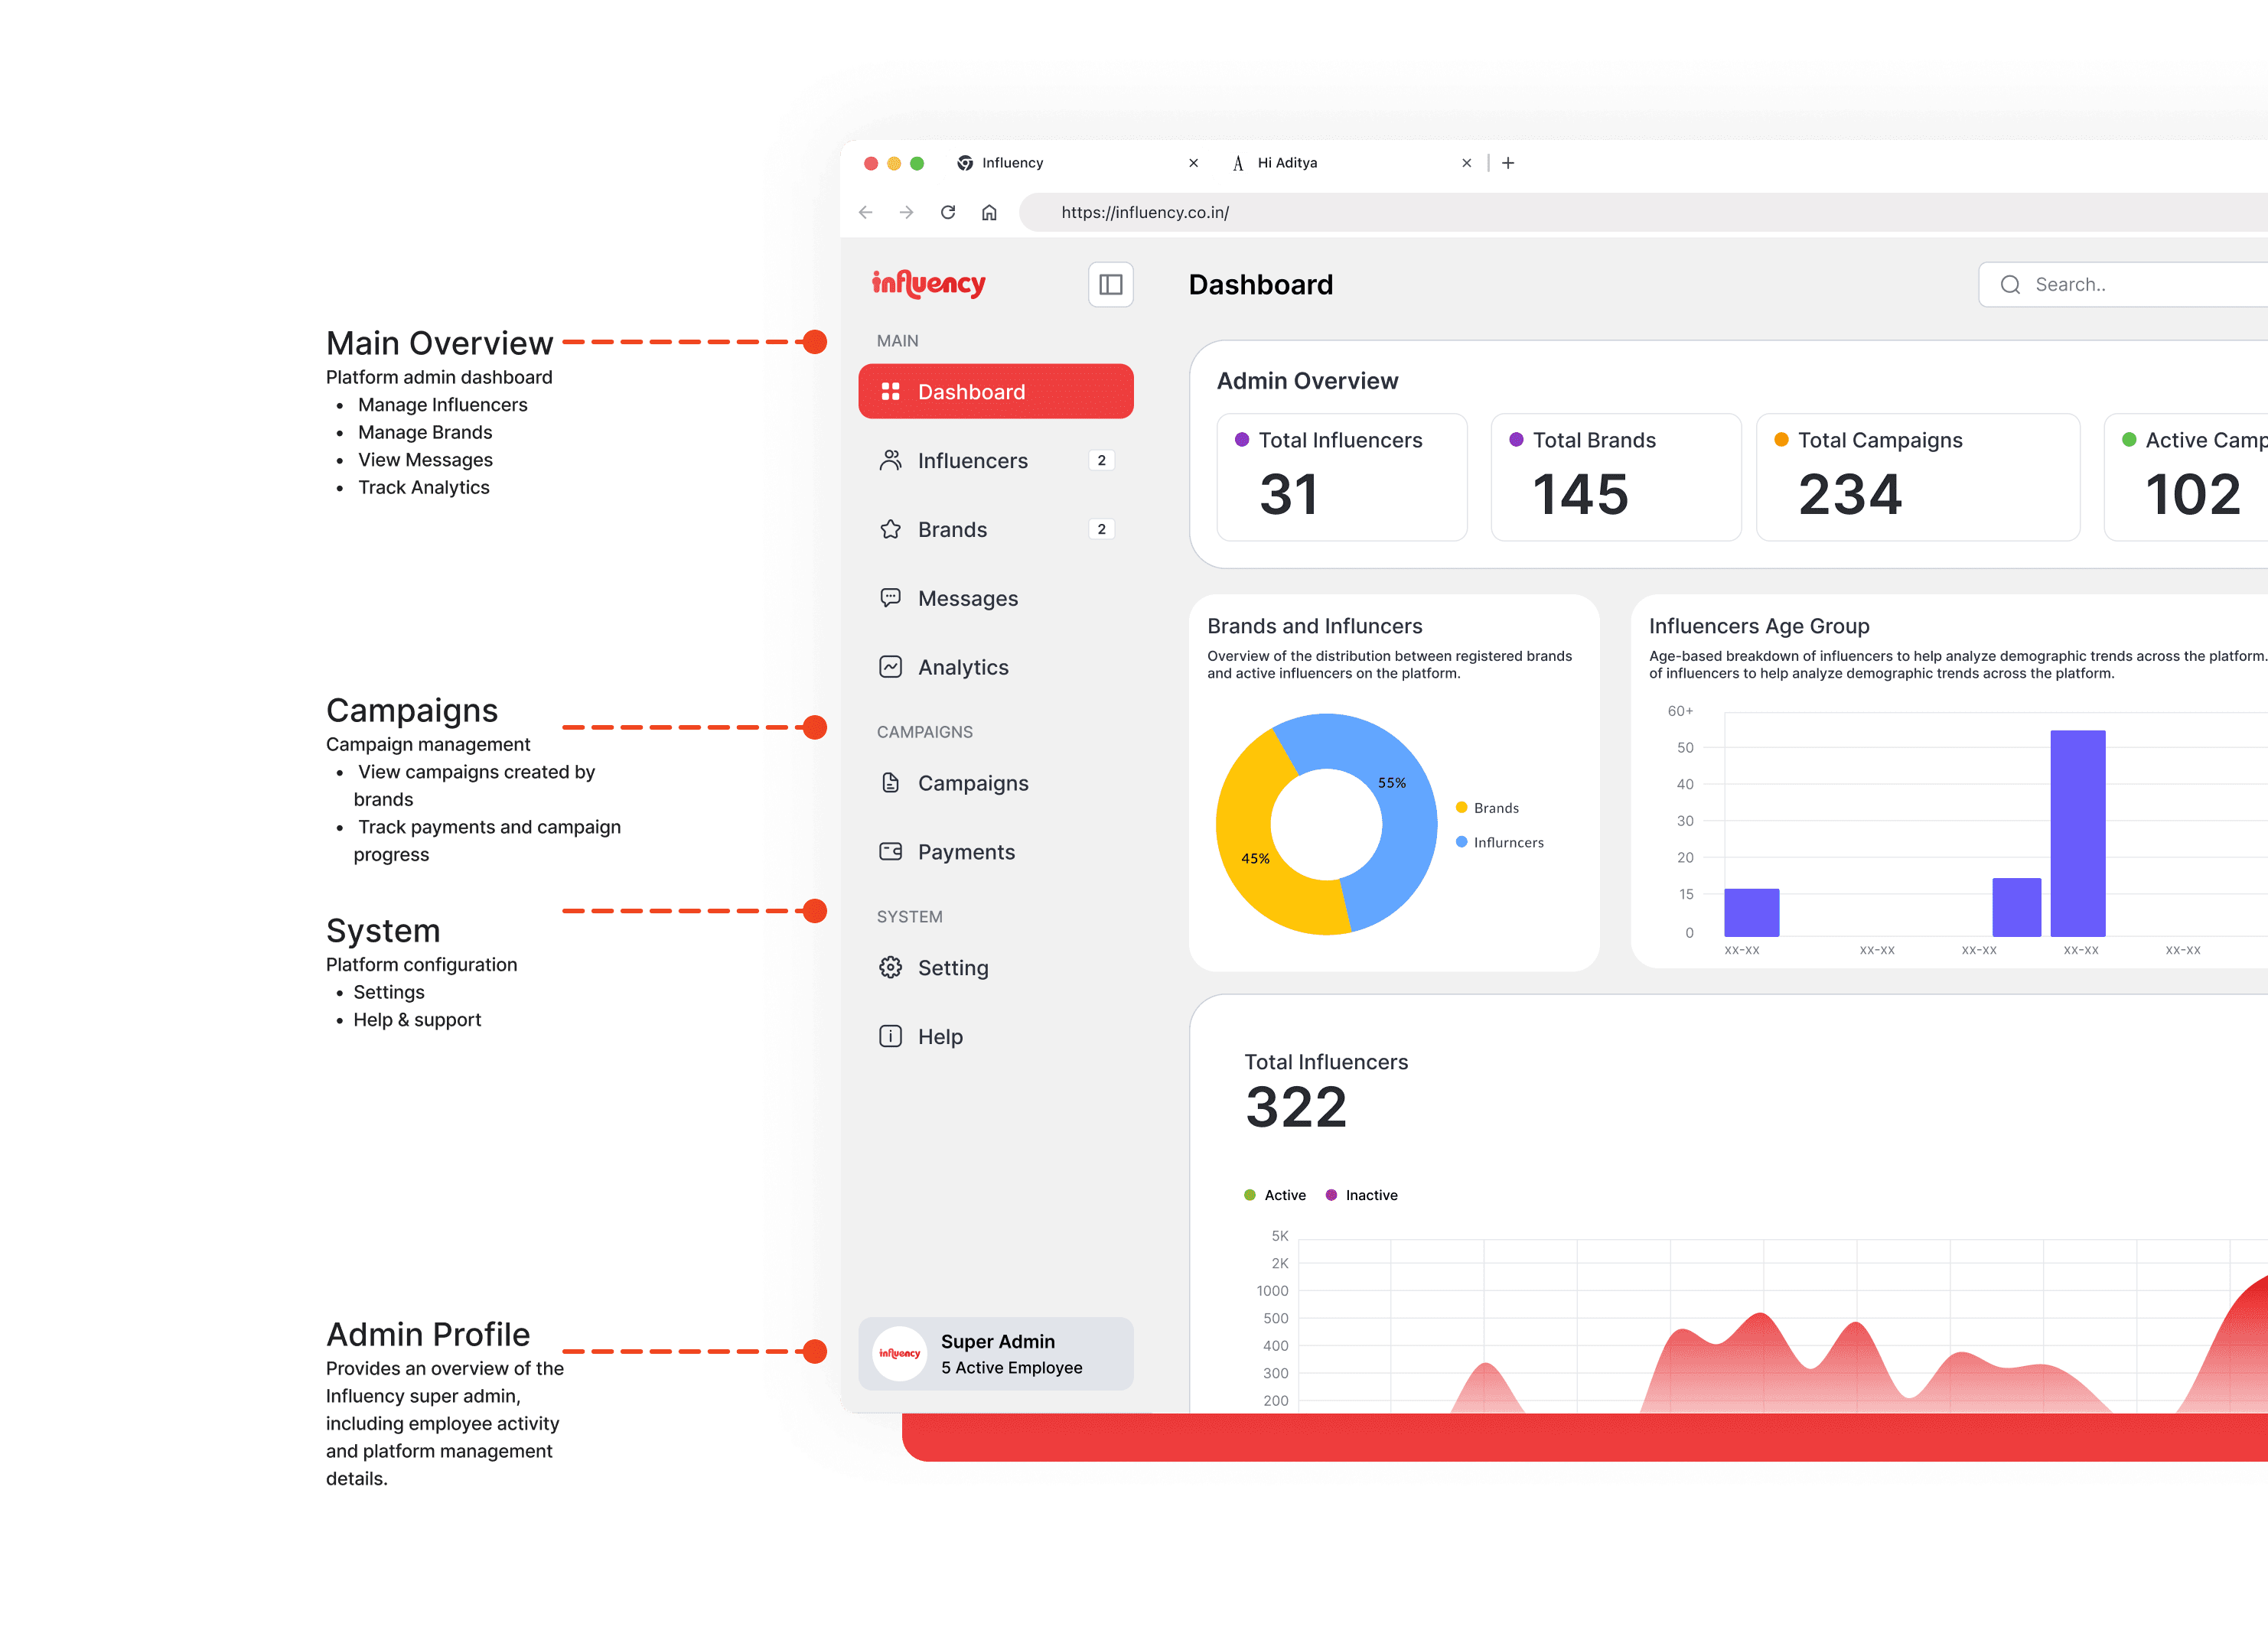Open Influencers in sidebar
The height and width of the screenshot is (1633, 2268).
pos(972,460)
